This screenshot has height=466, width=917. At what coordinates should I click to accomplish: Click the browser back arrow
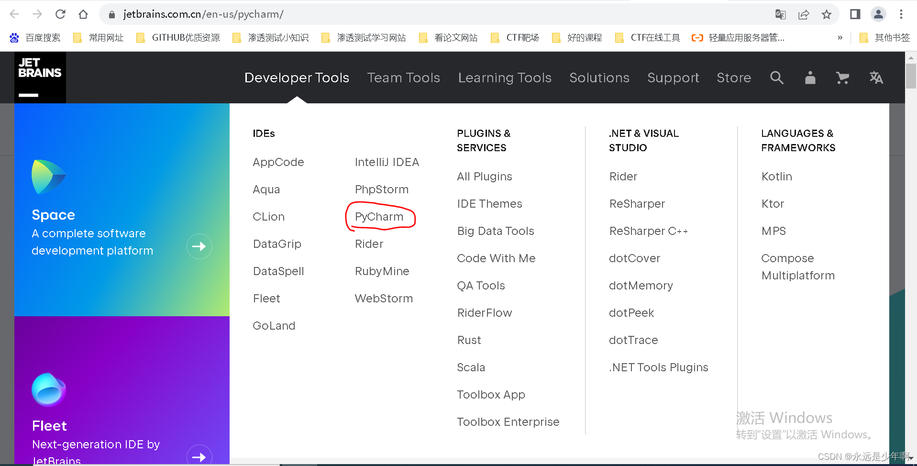click(14, 14)
